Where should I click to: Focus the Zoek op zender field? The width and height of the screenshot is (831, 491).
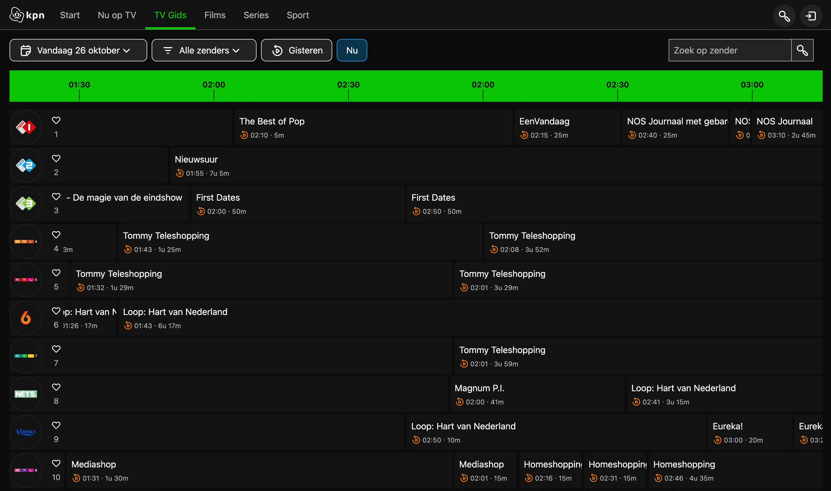[x=730, y=50]
